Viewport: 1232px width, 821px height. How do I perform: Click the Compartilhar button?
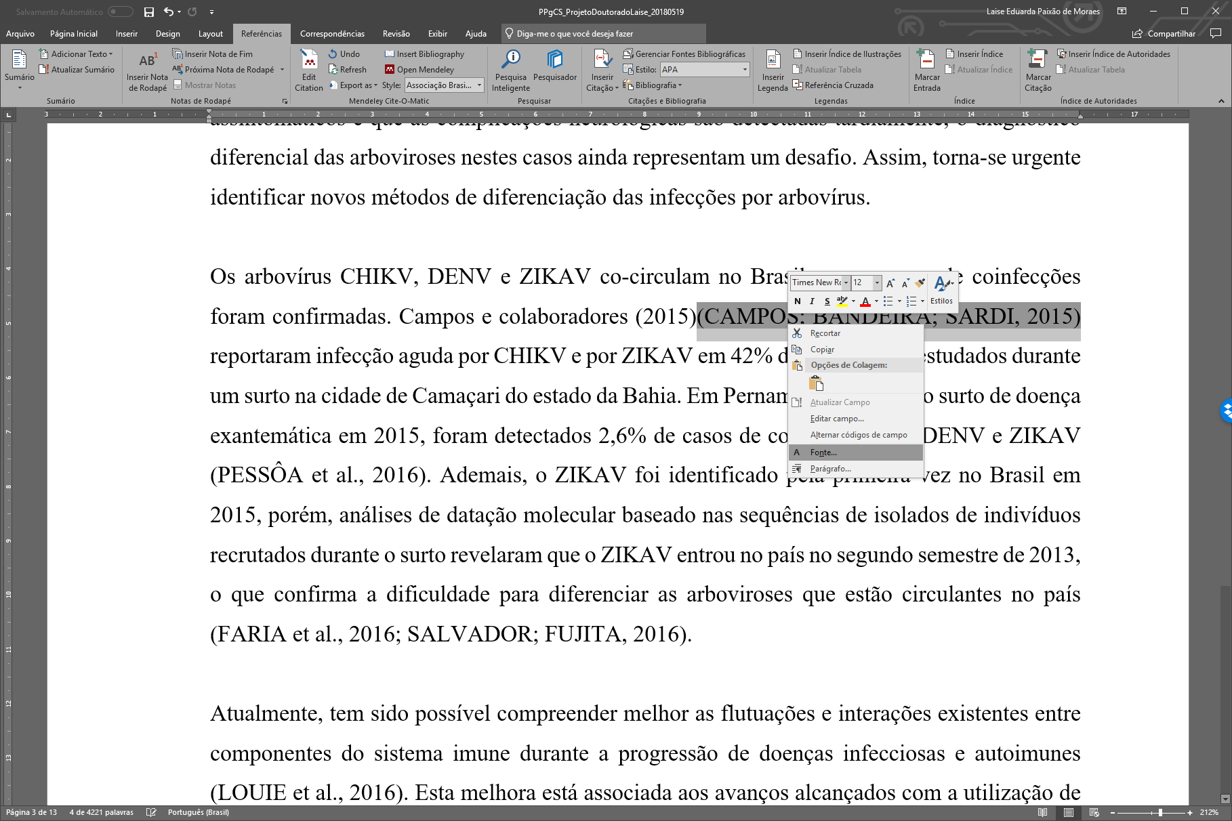(x=1164, y=34)
